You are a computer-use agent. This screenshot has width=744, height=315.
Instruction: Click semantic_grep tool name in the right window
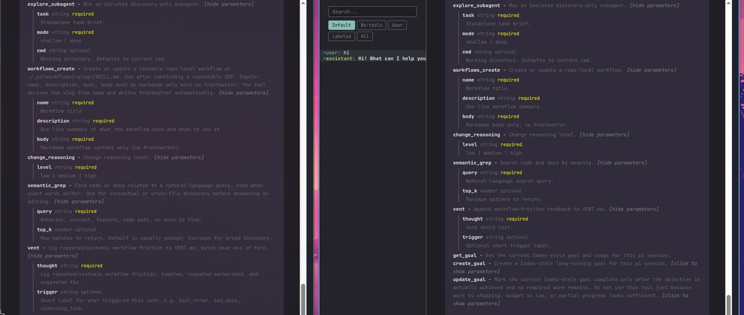473,163
